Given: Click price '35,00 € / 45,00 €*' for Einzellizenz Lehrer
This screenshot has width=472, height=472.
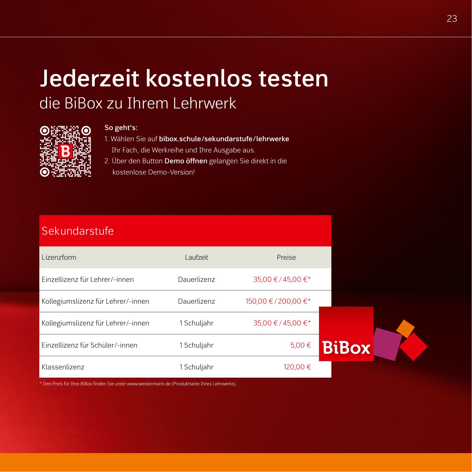Looking at the screenshot, I should tap(282, 279).
